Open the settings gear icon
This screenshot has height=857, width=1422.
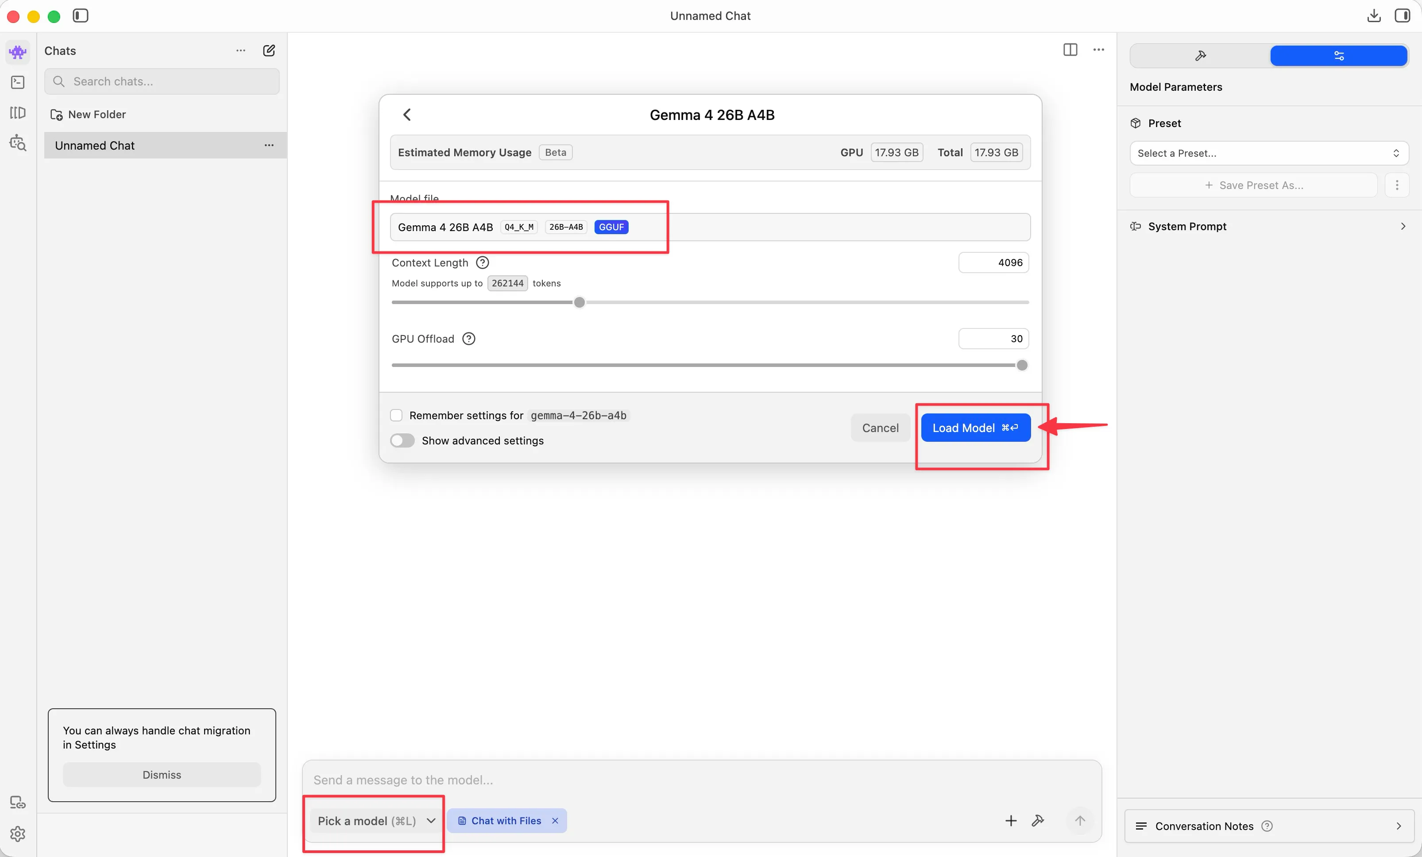point(18,834)
